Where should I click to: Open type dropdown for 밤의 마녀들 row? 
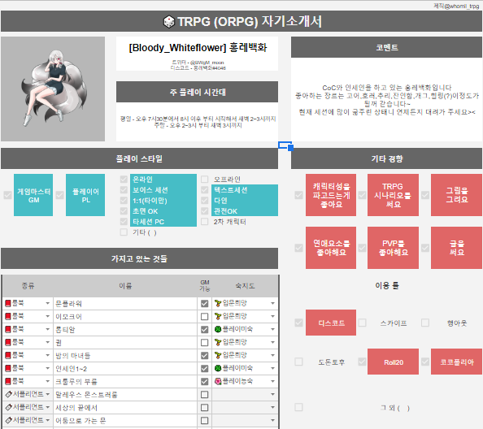click(x=47, y=355)
